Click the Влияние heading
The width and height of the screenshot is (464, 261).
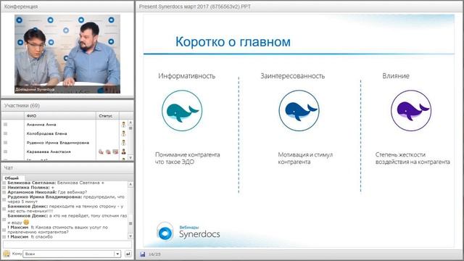pyautogui.click(x=396, y=76)
